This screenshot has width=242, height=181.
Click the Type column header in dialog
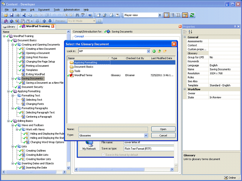click(x=117, y=58)
